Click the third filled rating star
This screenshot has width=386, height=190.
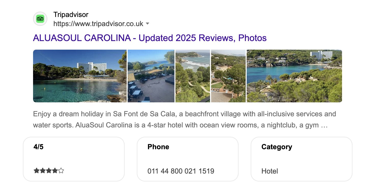pyautogui.click(x=49, y=171)
